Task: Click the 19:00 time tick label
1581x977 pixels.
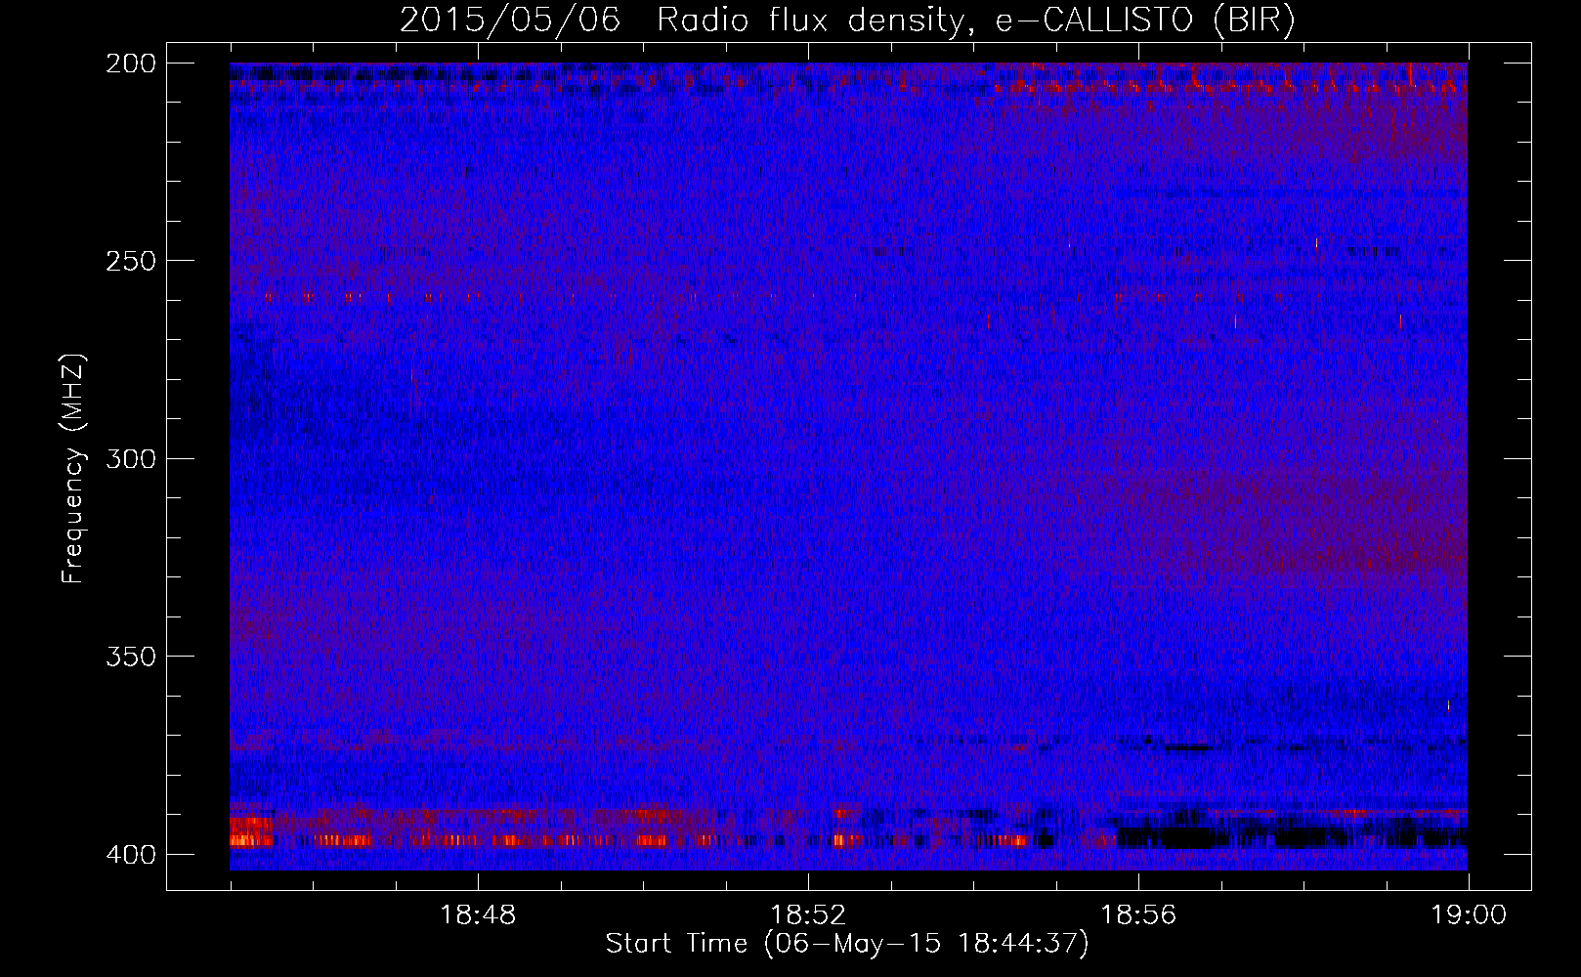Action: [x=1469, y=915]
